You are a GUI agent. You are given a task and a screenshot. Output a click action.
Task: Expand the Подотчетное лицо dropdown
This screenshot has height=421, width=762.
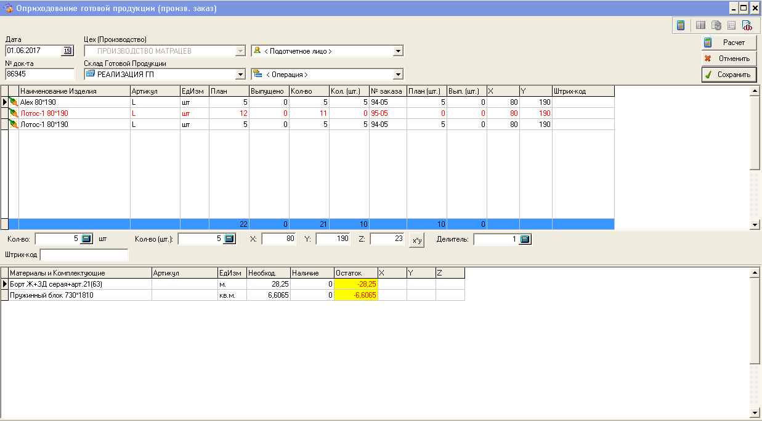[398, 51]
